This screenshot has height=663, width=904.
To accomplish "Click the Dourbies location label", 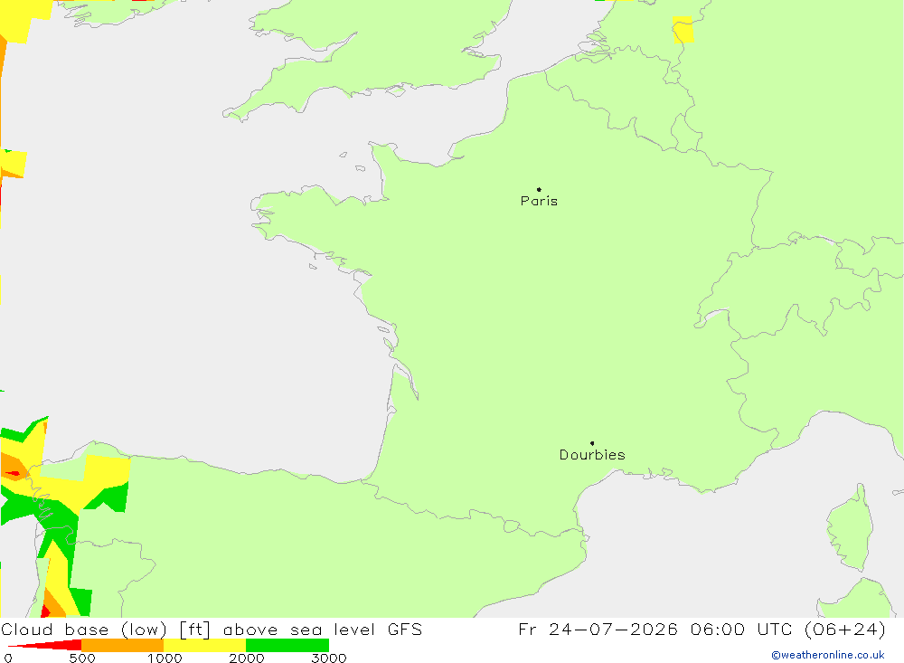I will (592, 455).
